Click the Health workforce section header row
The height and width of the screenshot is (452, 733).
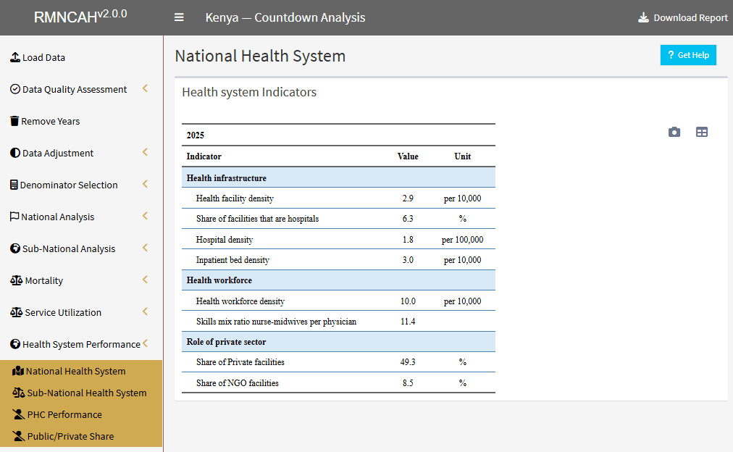(338, 280)
